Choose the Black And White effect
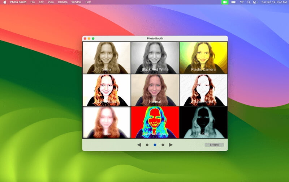 tap(155, 58)
